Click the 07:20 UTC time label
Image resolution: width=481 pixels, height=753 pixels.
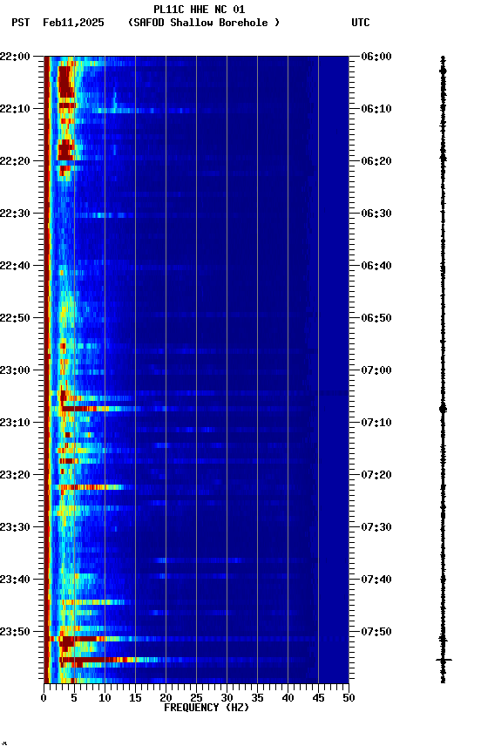[x=376, y=475]
